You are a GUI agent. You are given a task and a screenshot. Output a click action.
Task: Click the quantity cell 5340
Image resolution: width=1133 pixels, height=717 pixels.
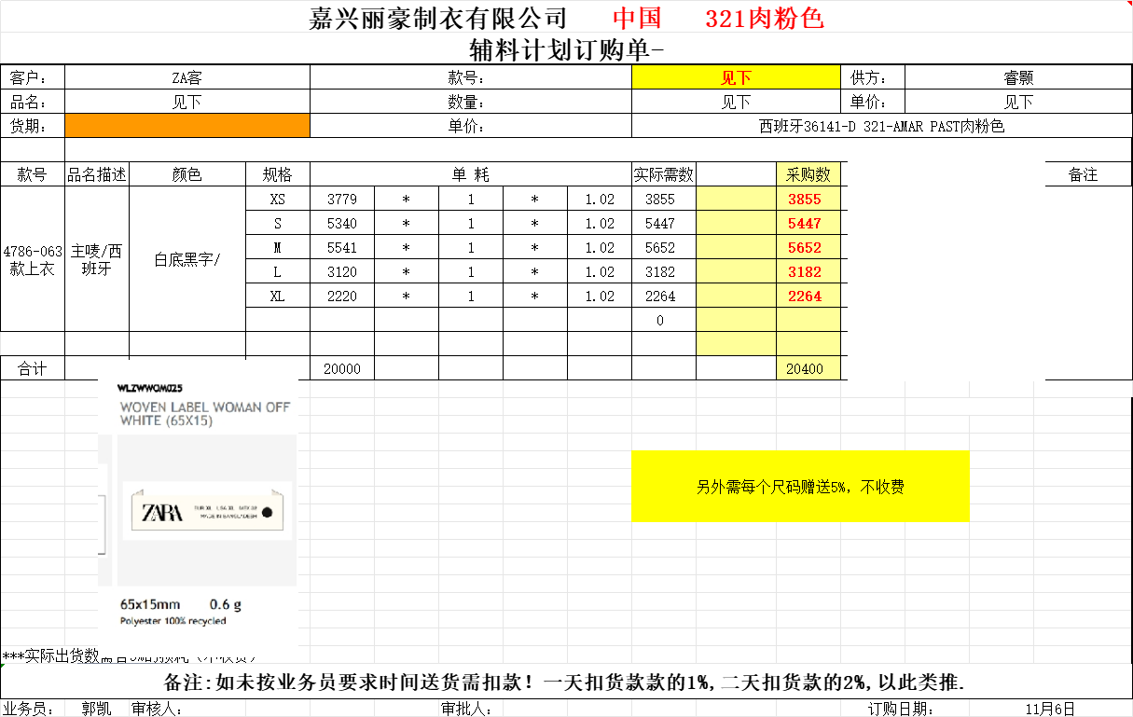coord(342,224)
